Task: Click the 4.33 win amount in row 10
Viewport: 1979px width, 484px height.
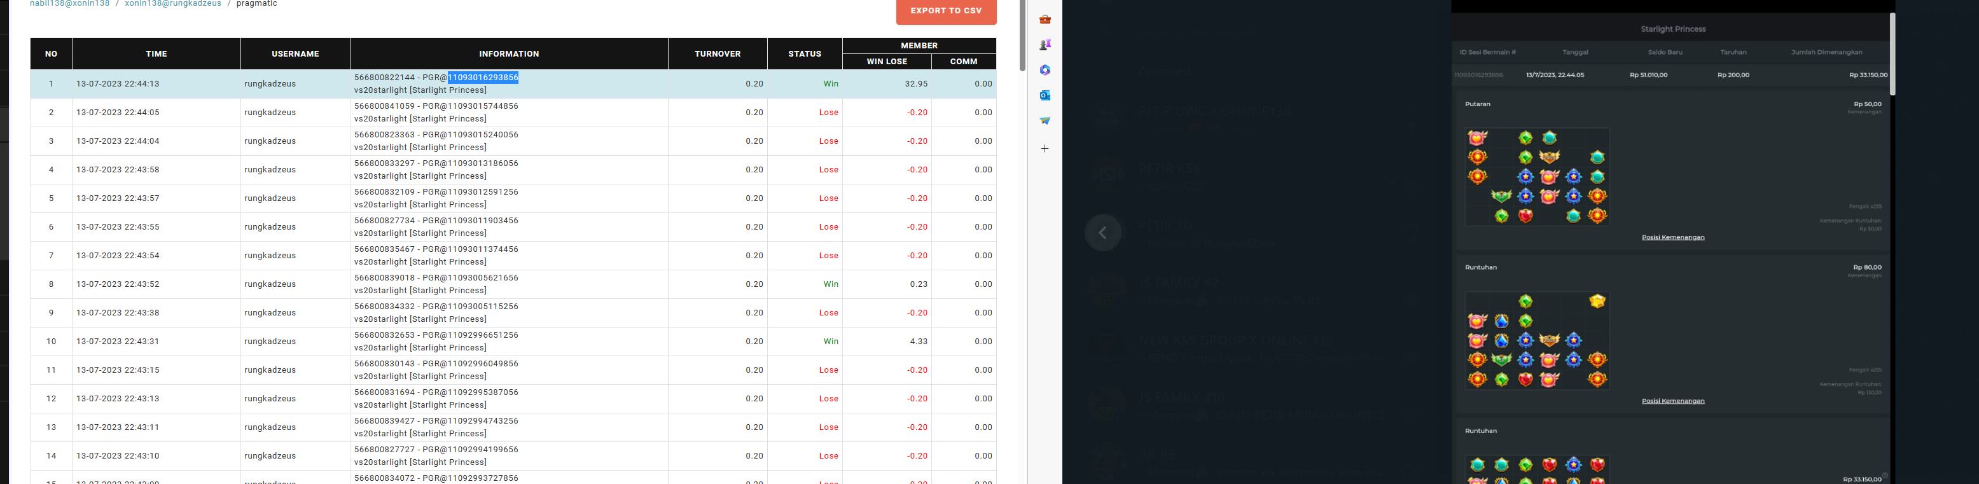Action: click(x=919, y=341)
